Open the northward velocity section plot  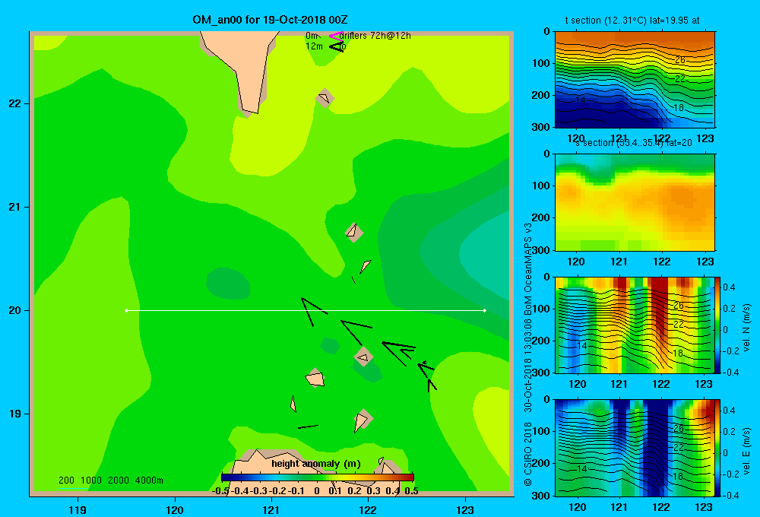click(635, 325)
